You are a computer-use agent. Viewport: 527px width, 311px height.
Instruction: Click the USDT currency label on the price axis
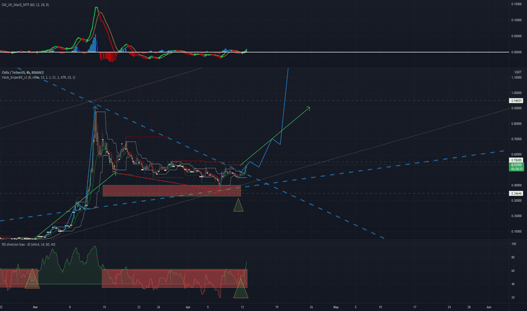(x=518, y=72)
